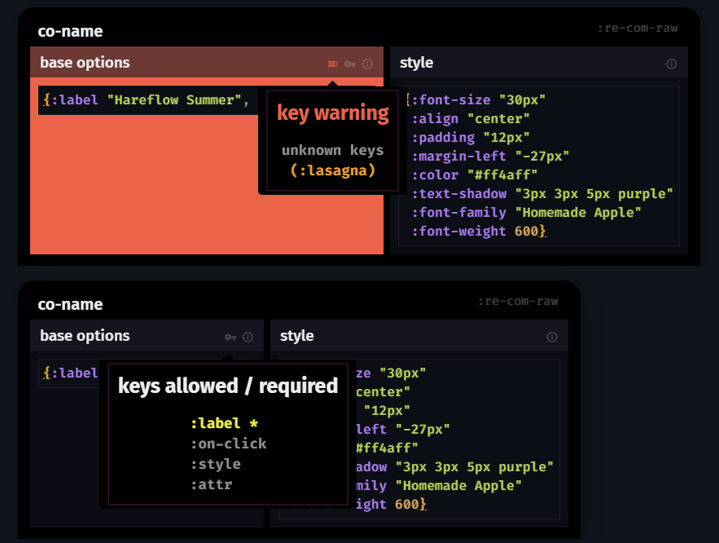This screenshot has height=543, width=719.
Task: Click the bottom "base options" header label
Action: (85, 336)
